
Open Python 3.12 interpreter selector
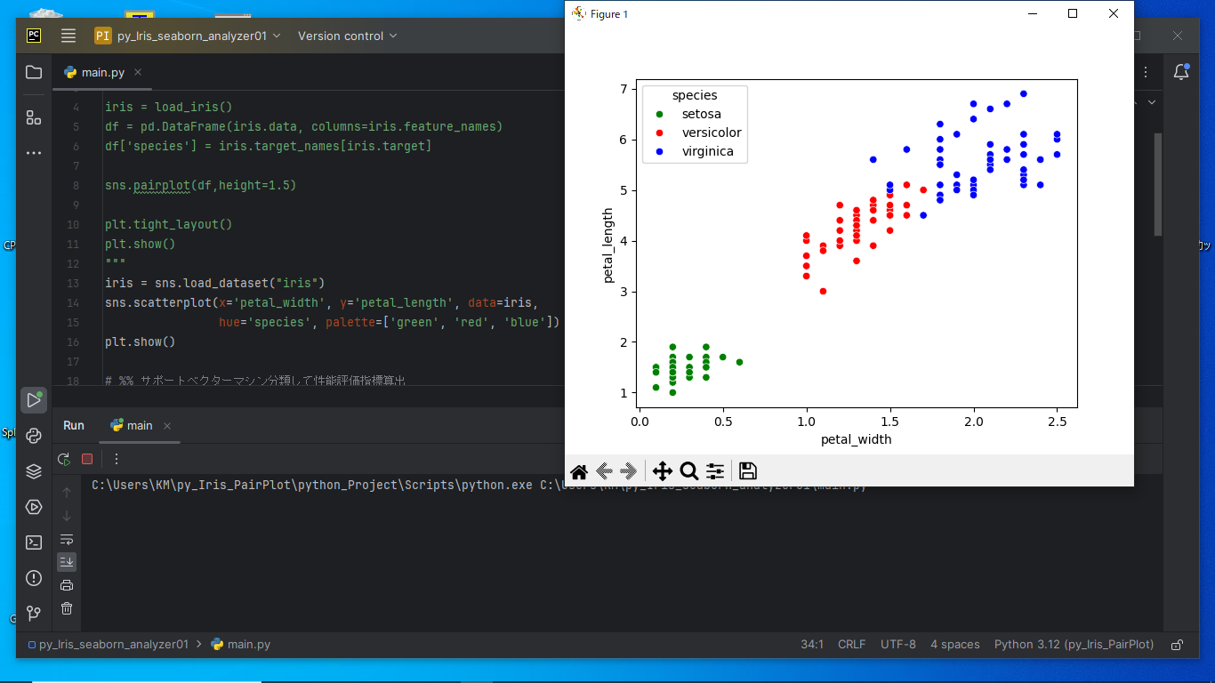coord(1074,645)
